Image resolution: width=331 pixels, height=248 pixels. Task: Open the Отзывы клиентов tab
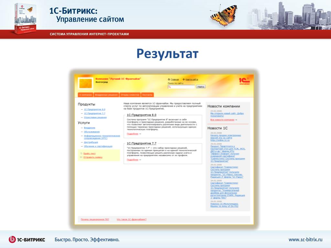[x=130, y=95]
